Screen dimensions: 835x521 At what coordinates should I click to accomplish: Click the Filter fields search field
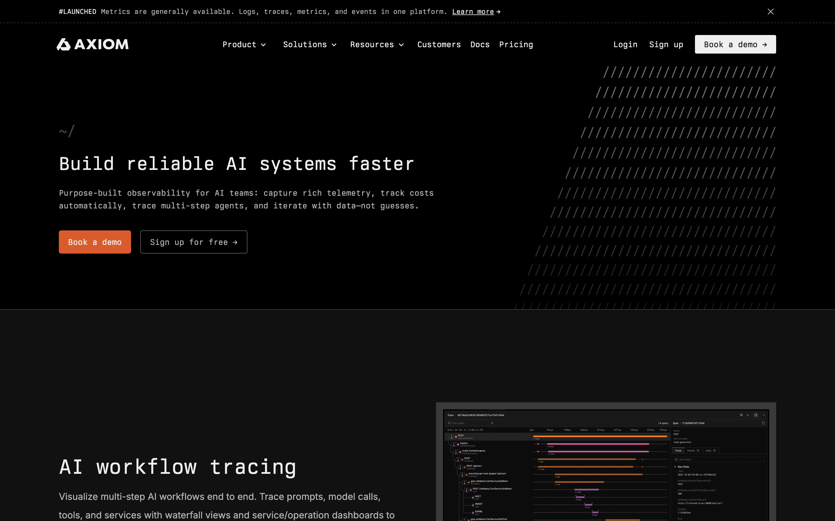tap(719, 460)
